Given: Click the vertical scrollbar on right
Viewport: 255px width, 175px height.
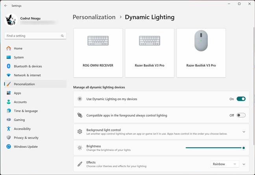Looking at the screenshot, I should (253, 86).
